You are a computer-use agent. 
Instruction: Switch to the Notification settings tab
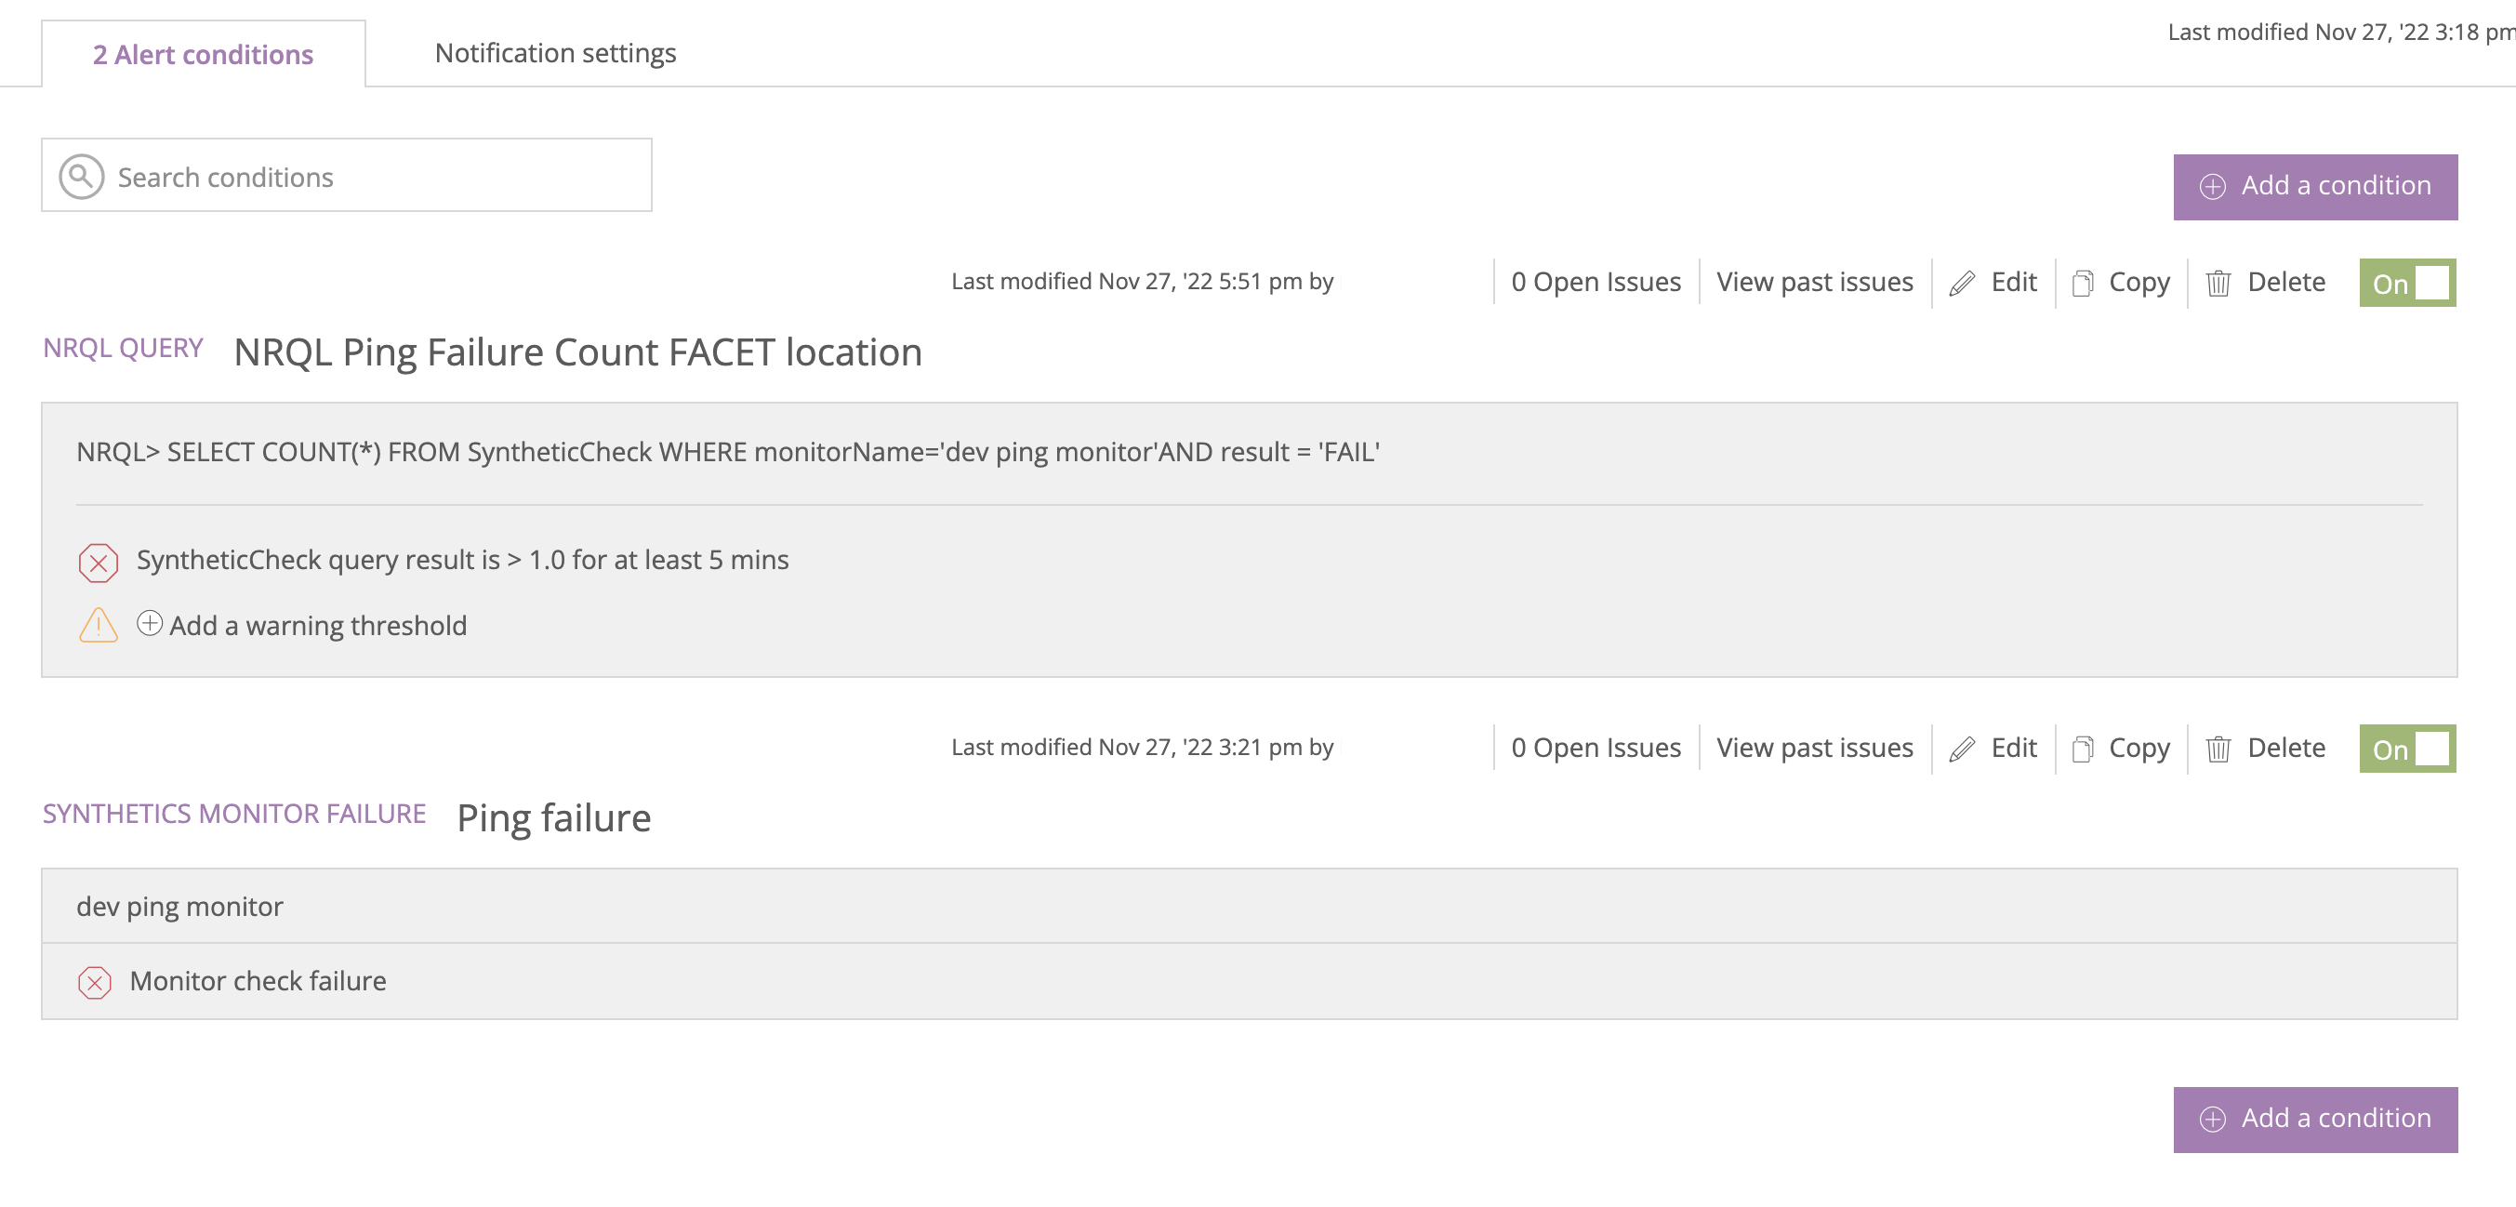click(x=555, y=53)
